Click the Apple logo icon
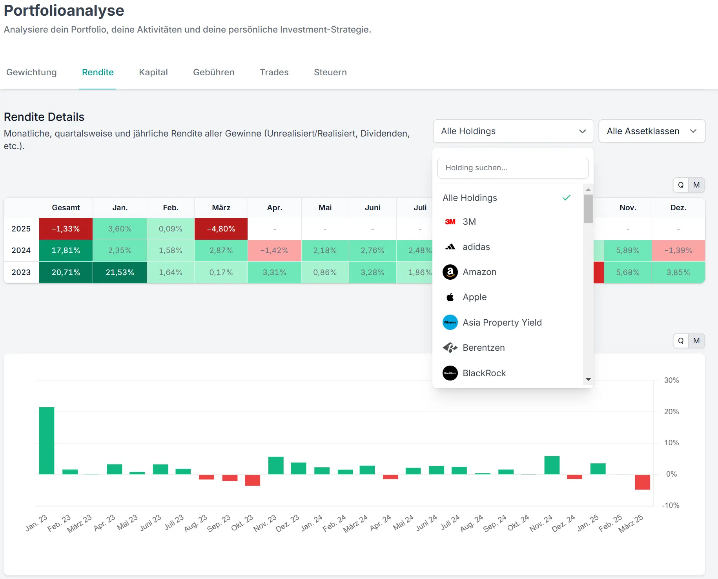This screenshot has height=579, width=718. tap(450, 297)
